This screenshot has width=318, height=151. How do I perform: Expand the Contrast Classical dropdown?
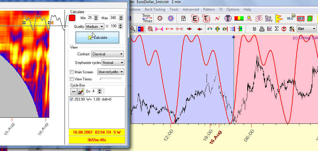(x=107, y=54)
